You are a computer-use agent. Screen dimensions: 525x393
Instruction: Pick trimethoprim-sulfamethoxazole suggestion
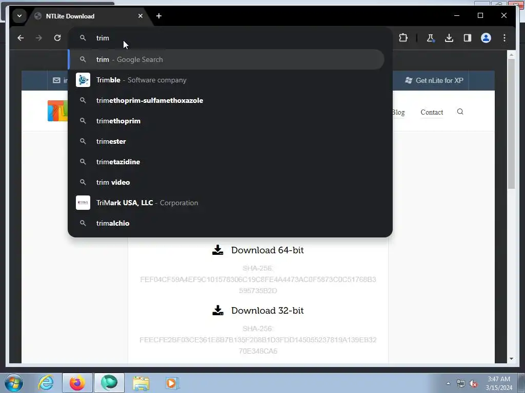(226, 101)
